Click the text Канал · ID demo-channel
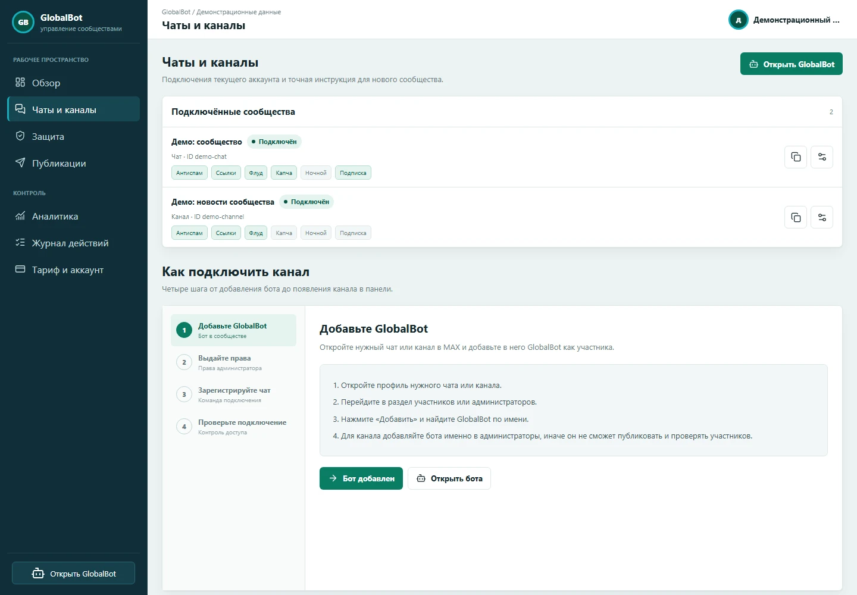Image resolution: width=857 pixels, height=595 pixels. 208,217
